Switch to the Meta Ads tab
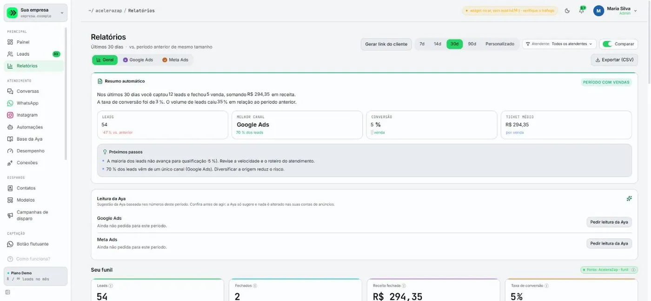This screenshot has width=651, height=301. (175, 60)
